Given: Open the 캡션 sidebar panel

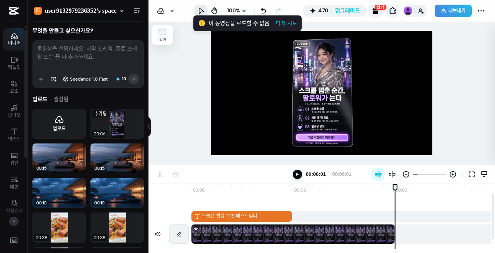Looking at the screenshot, I should [x=14, y=159].
